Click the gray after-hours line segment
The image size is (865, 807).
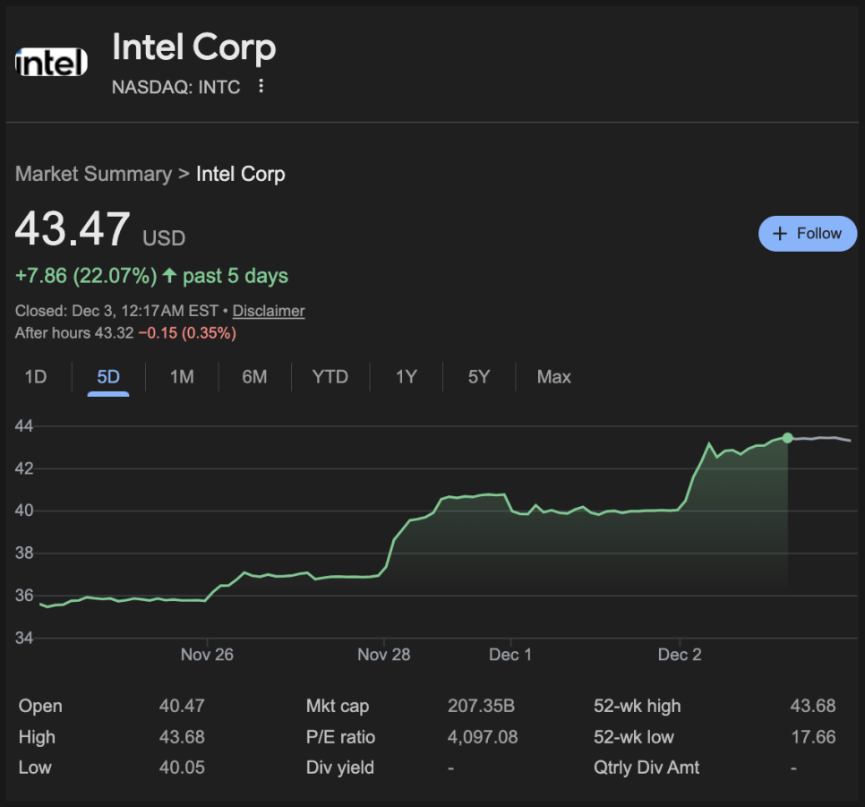pyautogui.click(x=819, y=438)
